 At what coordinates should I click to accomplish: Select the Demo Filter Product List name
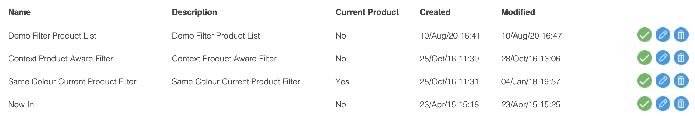[x=52, y=36]
